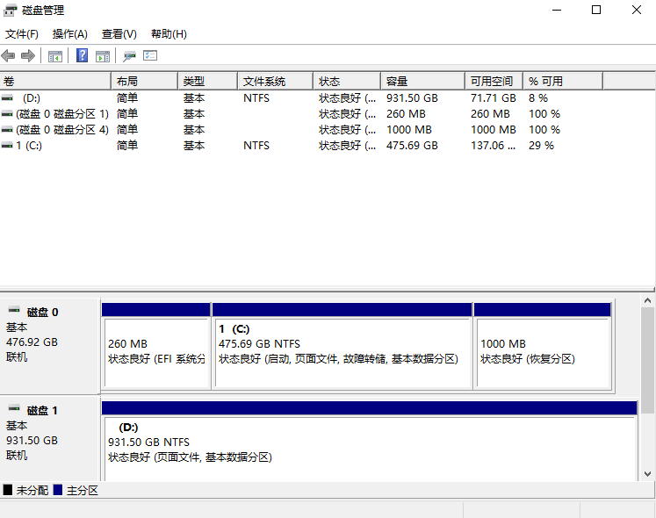The image size is (656, 518).
Task: Toggle the show/hide action pane icon
Action: click(x=103, y=56)
